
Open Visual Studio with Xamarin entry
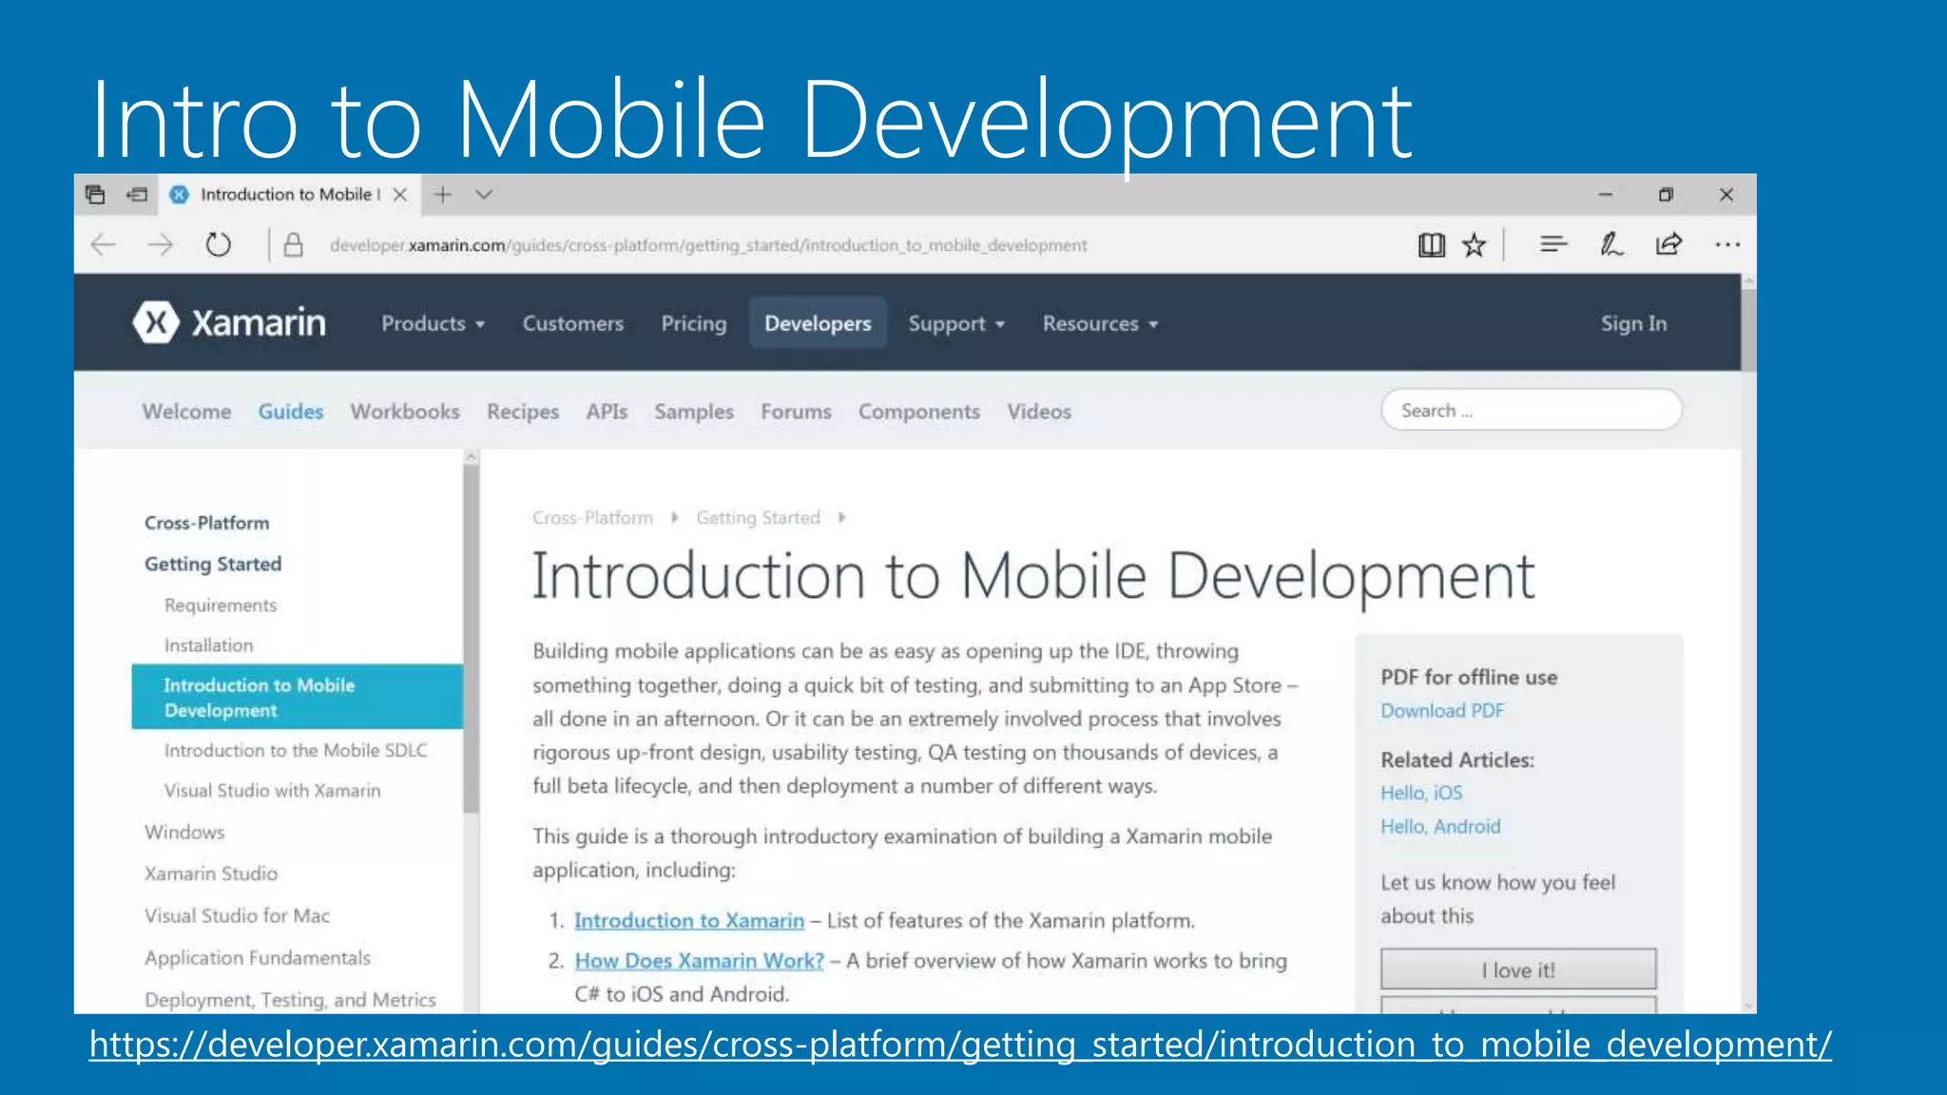click(272, 791)
